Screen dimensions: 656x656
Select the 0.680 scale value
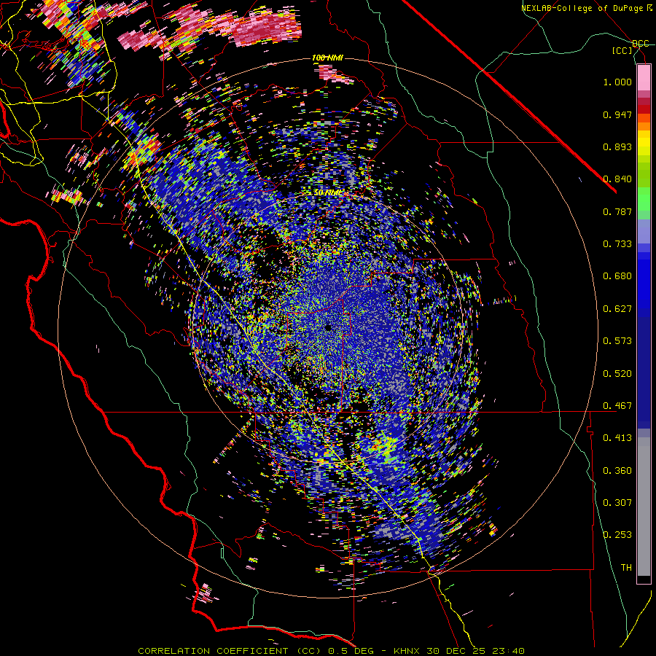point(617,276)
